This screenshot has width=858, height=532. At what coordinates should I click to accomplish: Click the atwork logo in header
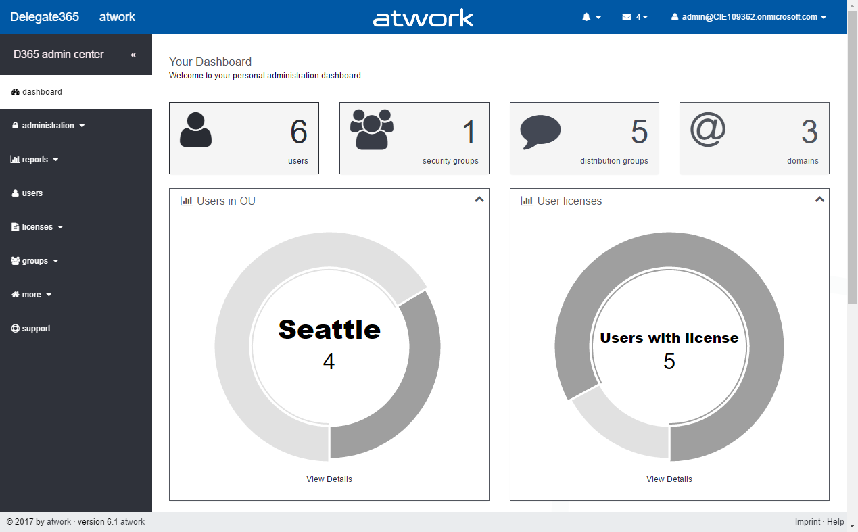[423, 18]
